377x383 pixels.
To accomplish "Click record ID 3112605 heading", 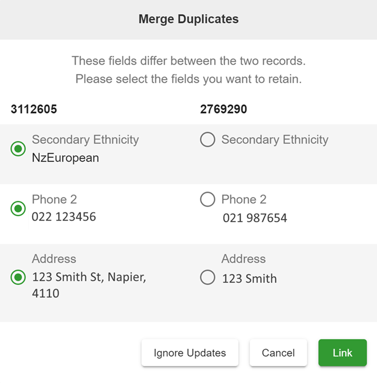I will pyautogui.click(x=34, y=109).
